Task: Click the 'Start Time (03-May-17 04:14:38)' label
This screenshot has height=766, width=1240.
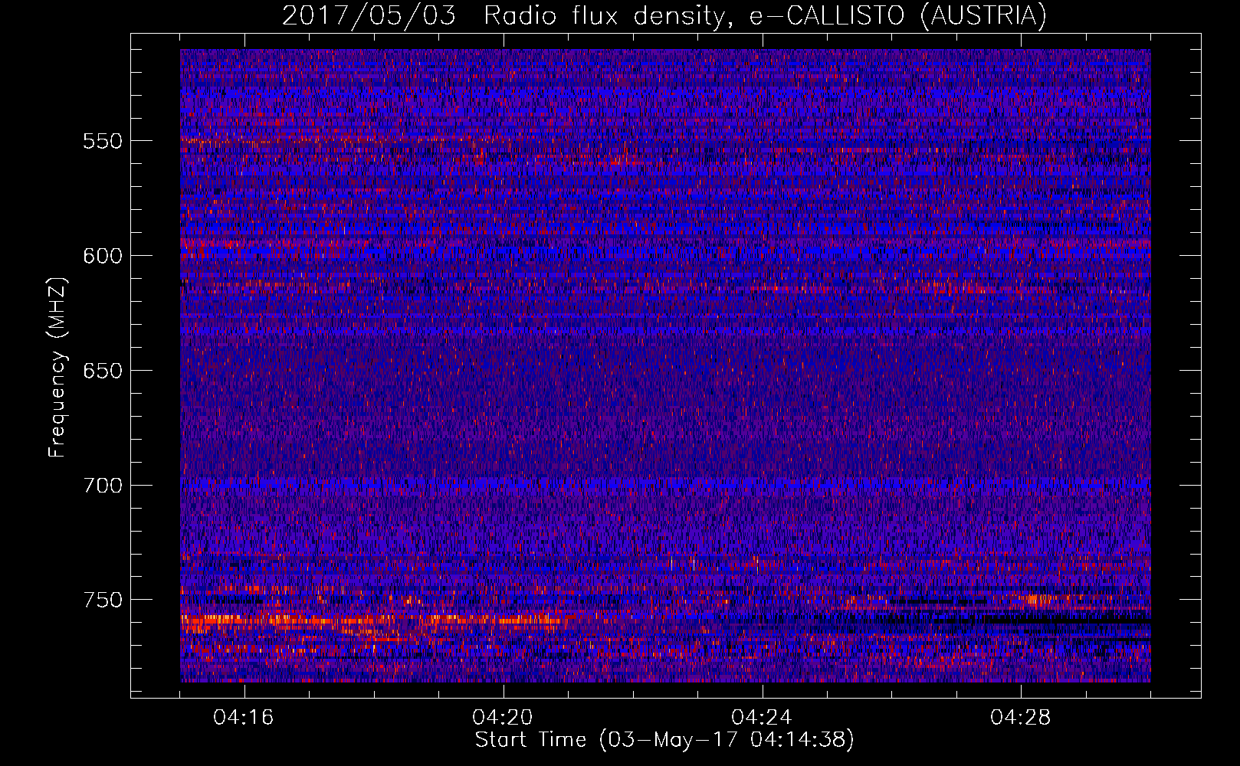Action: 664,740
